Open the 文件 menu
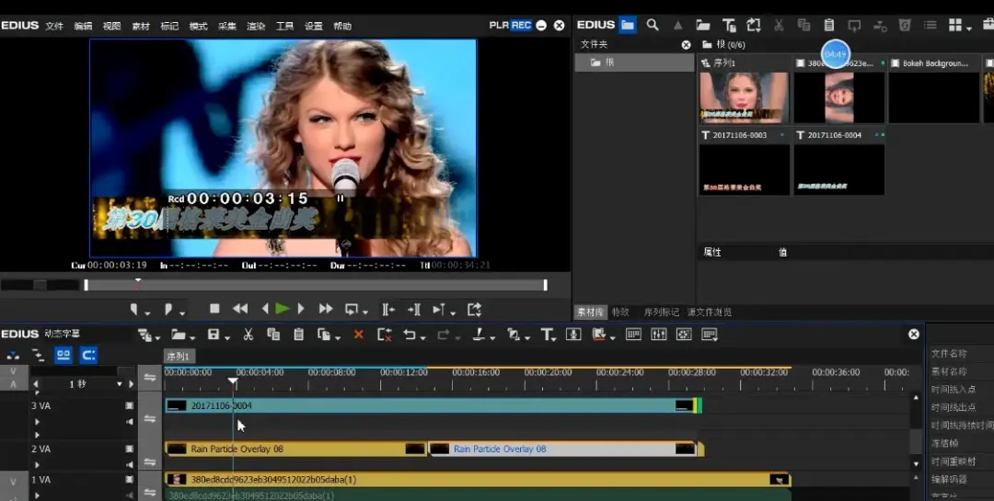994x501 pixels. click(x=54, y=26)
